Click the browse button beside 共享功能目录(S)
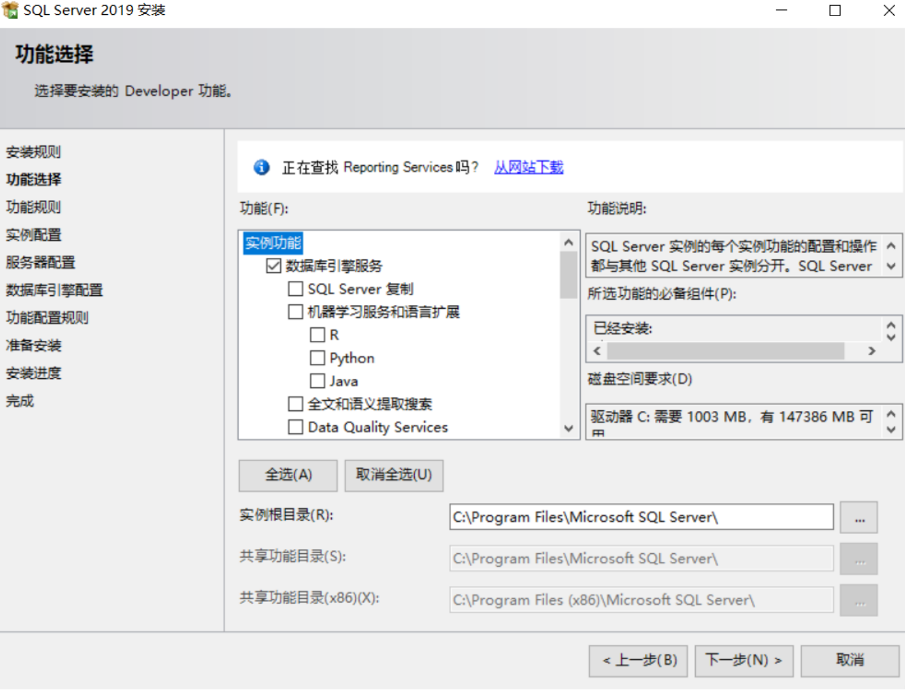Image resolution: width=905 pixels, height=690 pixels. pos(859,558)
